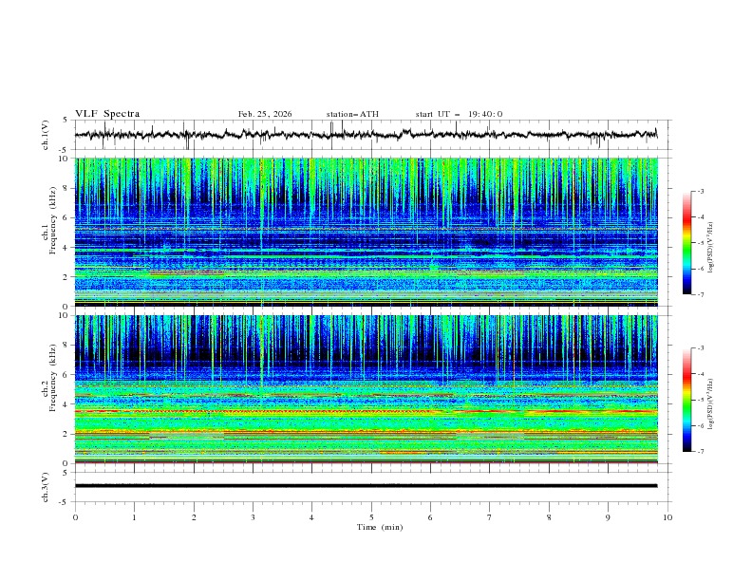Select the "start UT = 19:40:0" text
The height and width of the screenshot is (581, 752).
pyautogui.click(x=459, y=114)
